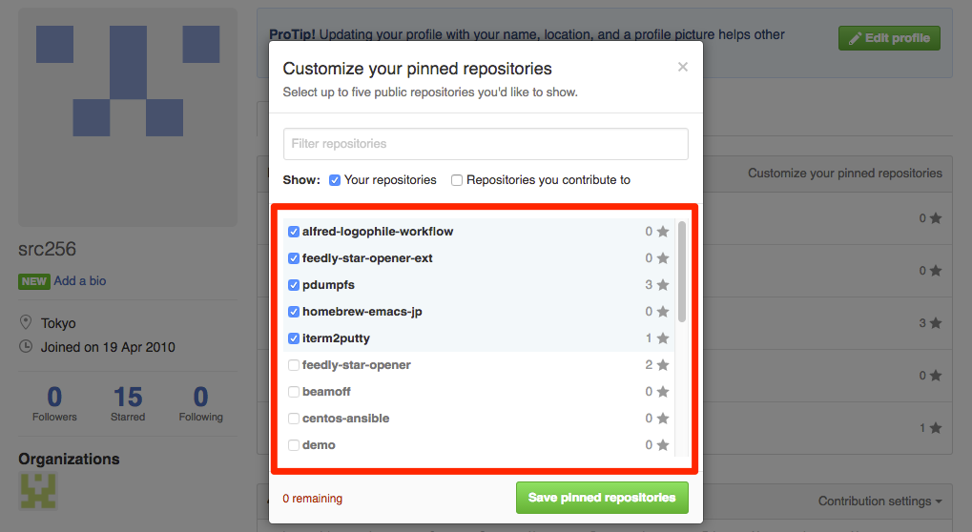The height and width of the screenshot is (532, 972).
Task: Click the Add a bio link
Action: tap(80, 281)
